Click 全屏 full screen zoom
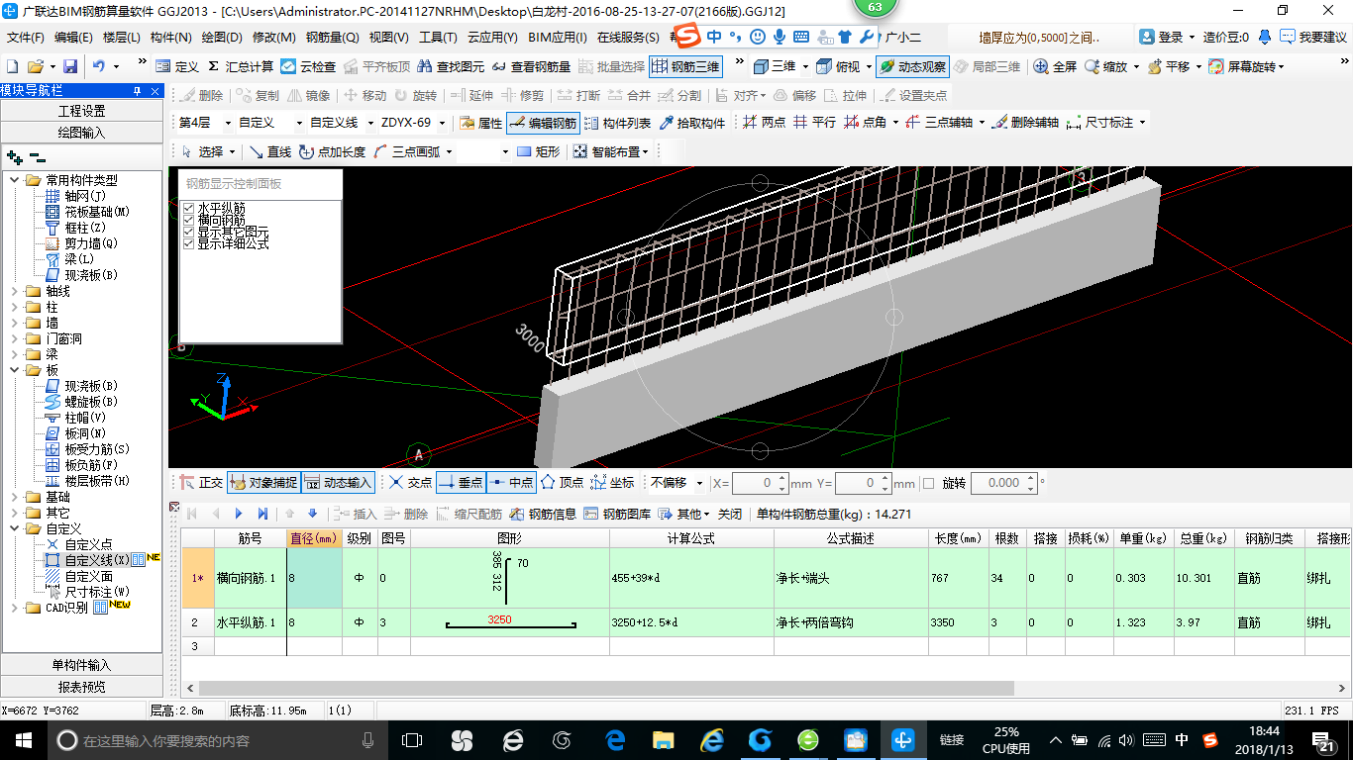 click(x=1056, y=66)
